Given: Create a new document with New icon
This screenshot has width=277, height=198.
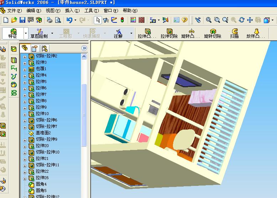Looking at the screenshot, I should (6, 20).
